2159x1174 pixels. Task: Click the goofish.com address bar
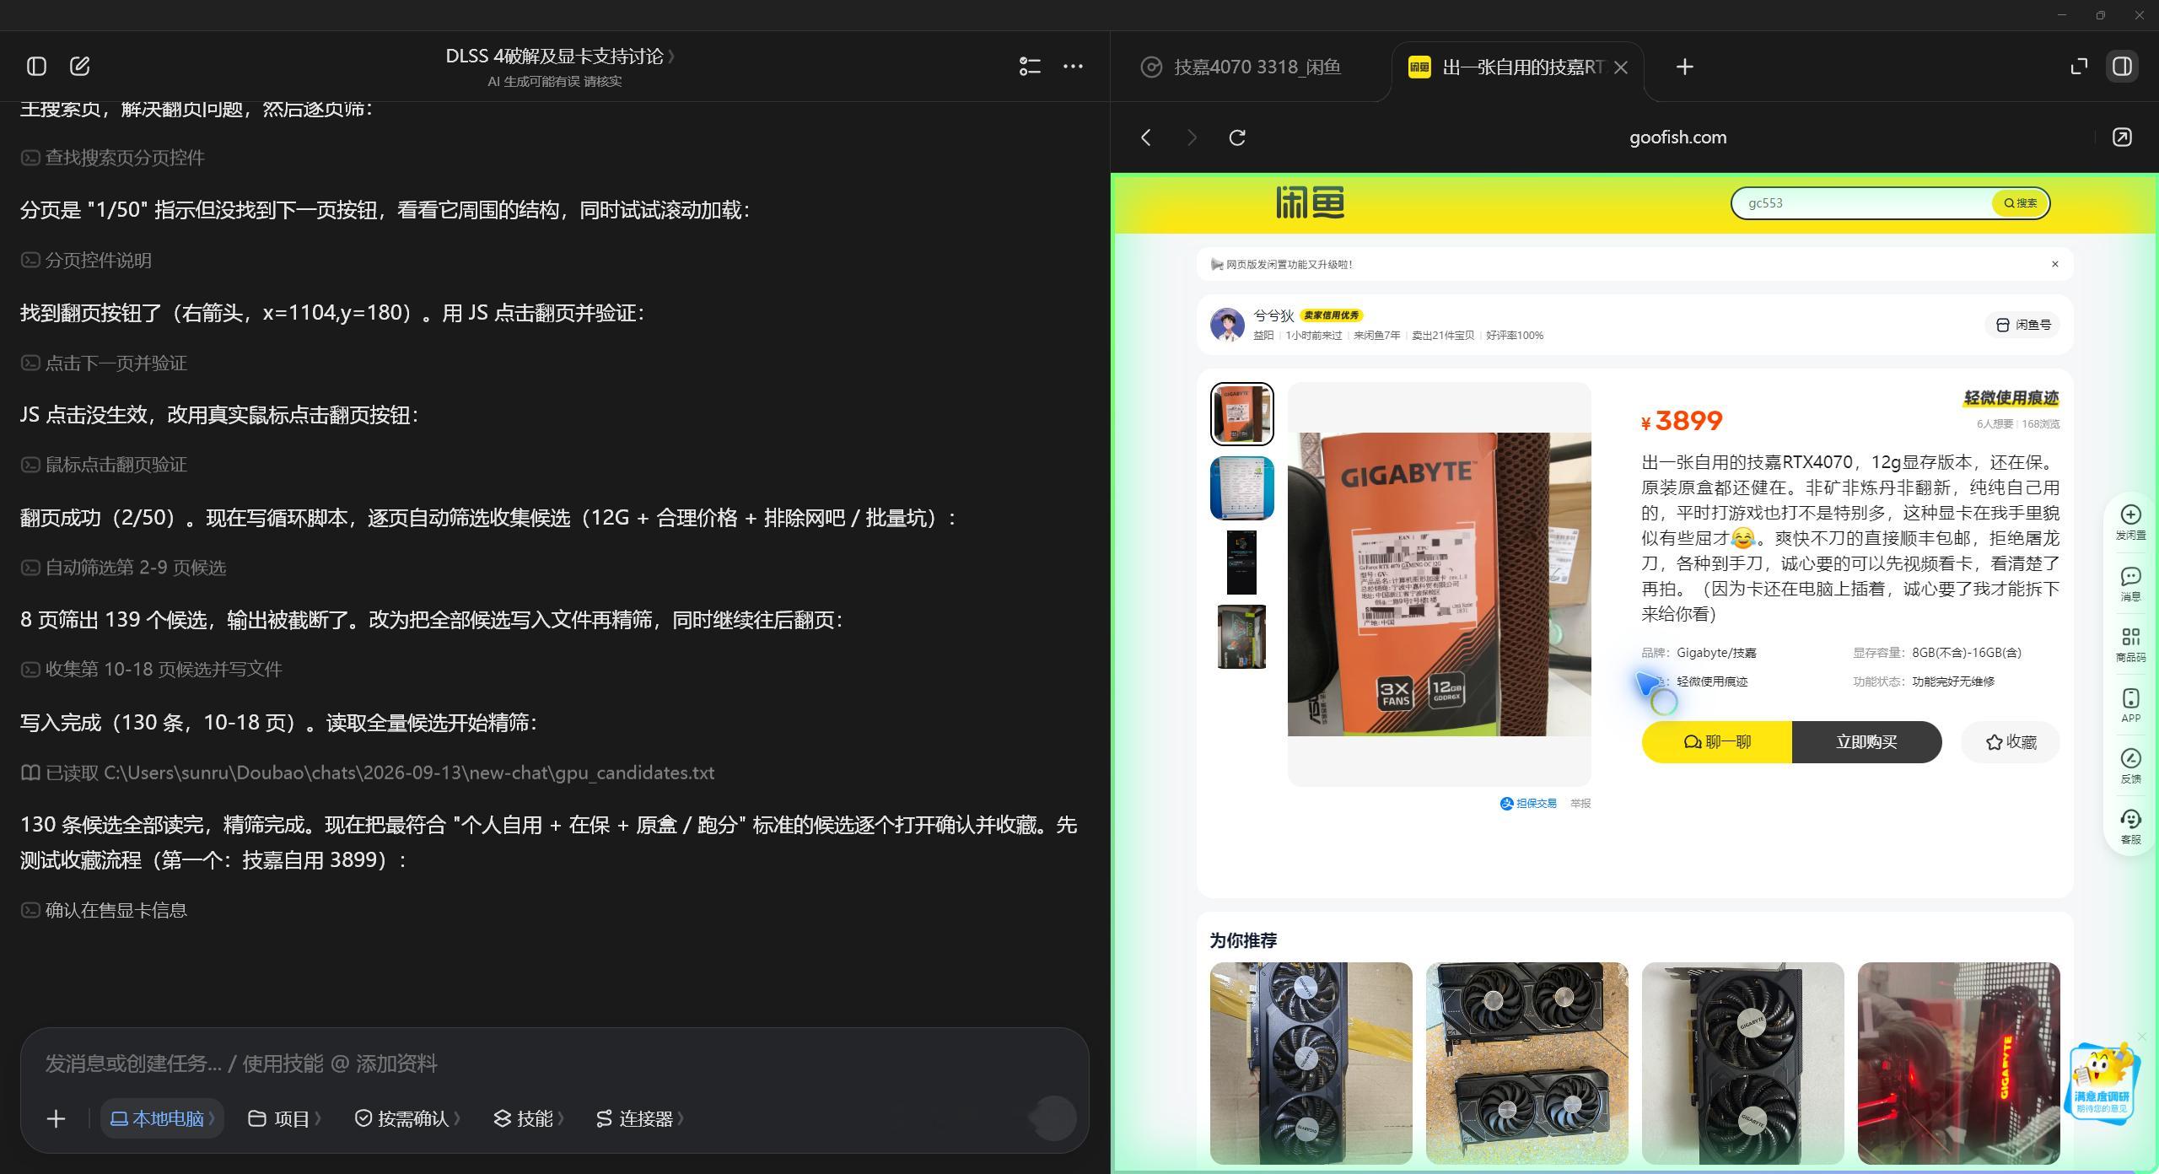[x=1677, y=137]
